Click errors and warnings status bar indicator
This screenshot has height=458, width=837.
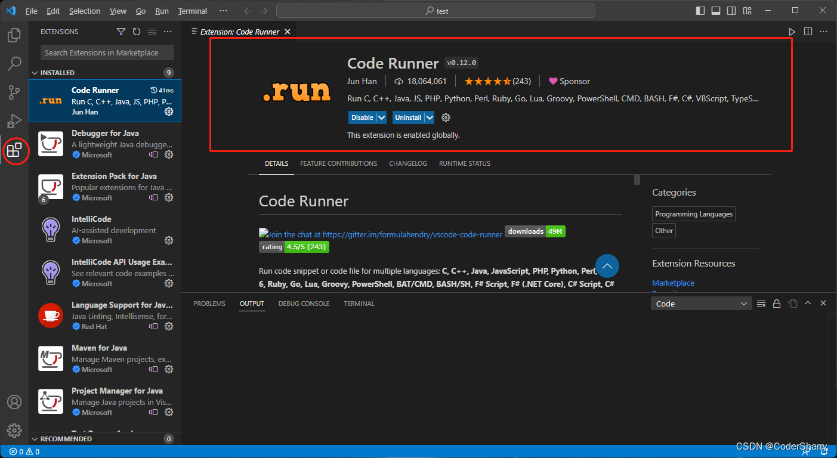point(24,451)
